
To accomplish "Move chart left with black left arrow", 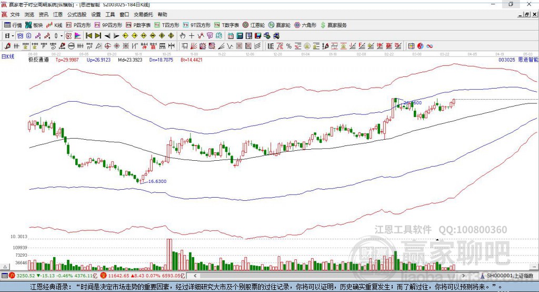I will [107, 36].
